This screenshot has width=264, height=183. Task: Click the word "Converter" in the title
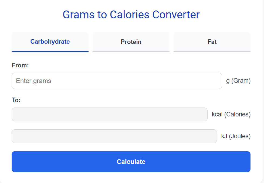coord(176,15)
